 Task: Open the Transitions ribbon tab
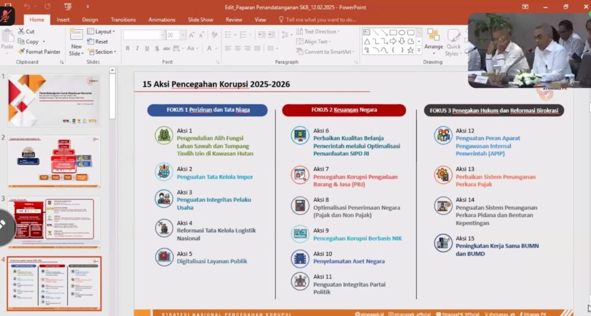click(x=124, y=20)
